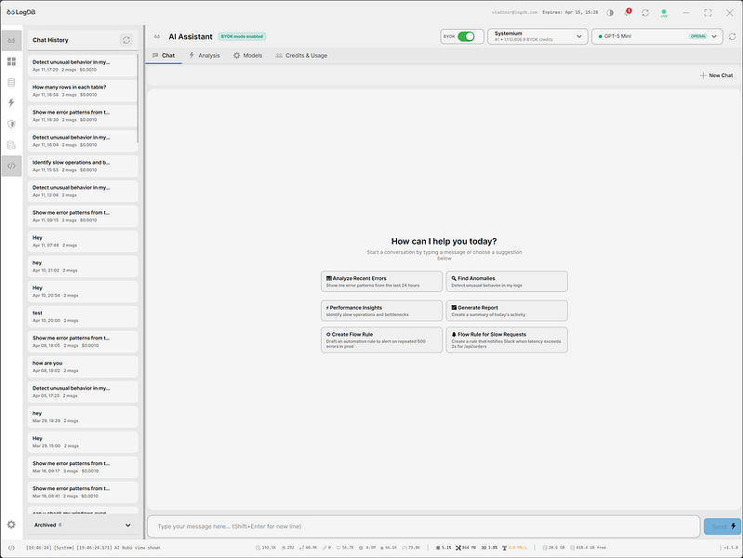The image size is (743, 558).
Task: Click the 'Expires: Apr 15' label
Action: pos(570,12)
